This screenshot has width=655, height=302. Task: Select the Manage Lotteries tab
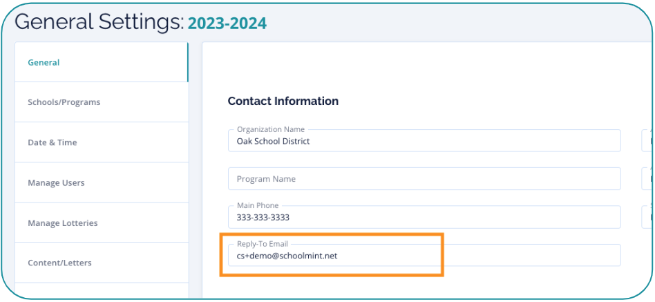[x=62, y=223]
